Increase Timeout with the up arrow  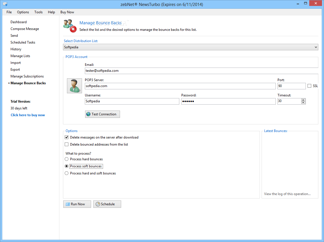point(303,100)
